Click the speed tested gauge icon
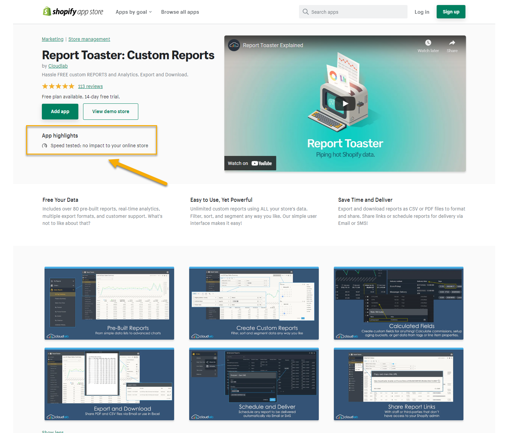Screen dimensions: 513x433 click(45, 146)
